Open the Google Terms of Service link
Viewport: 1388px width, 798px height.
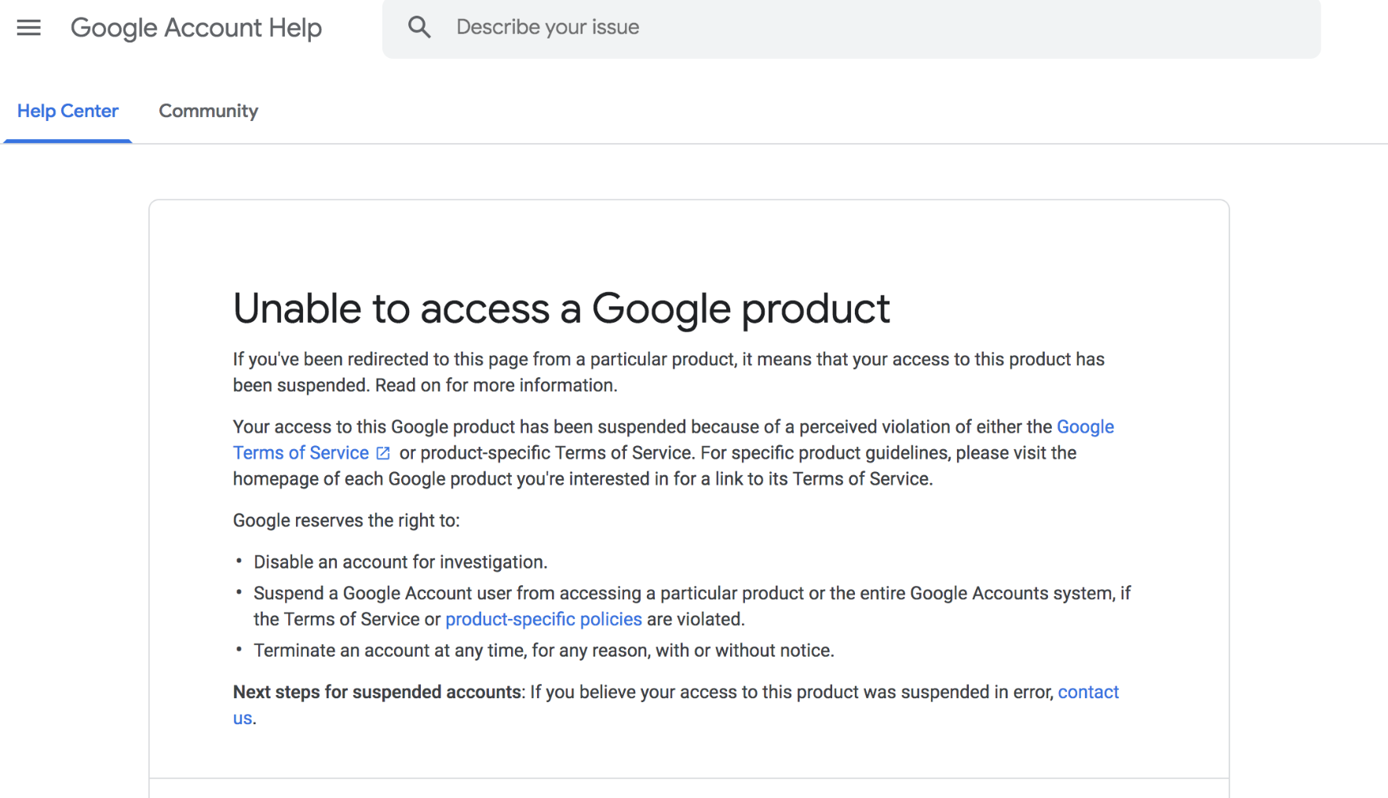pyautogui.click(x=301, y=453)
